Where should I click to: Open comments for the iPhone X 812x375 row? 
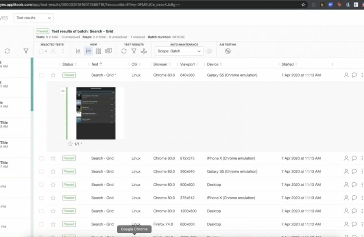pos(354,158)
